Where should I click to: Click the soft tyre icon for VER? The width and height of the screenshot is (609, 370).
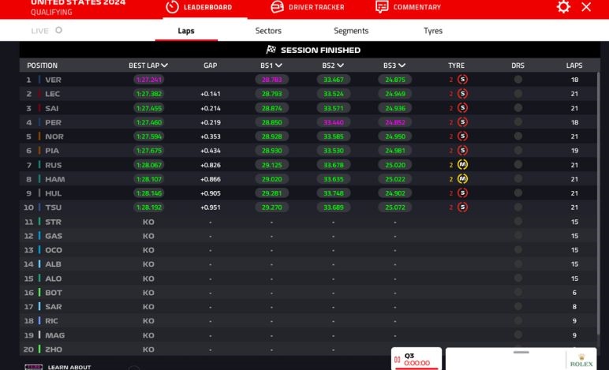462,80
